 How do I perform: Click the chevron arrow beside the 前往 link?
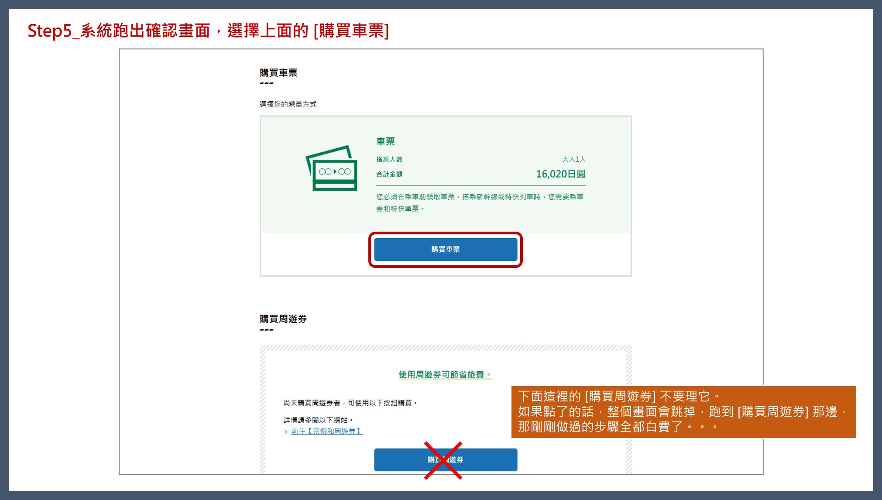(x=286, y=432)
